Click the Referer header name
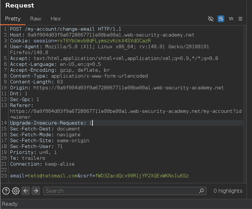 pyautogui.click(x=22, y=105)
